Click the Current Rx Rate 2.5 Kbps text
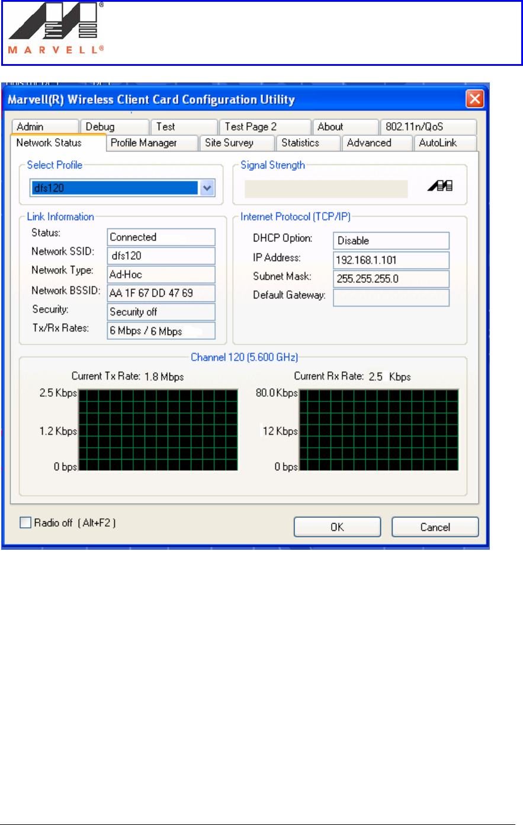 pyautogui.click(x=352, y=377)
